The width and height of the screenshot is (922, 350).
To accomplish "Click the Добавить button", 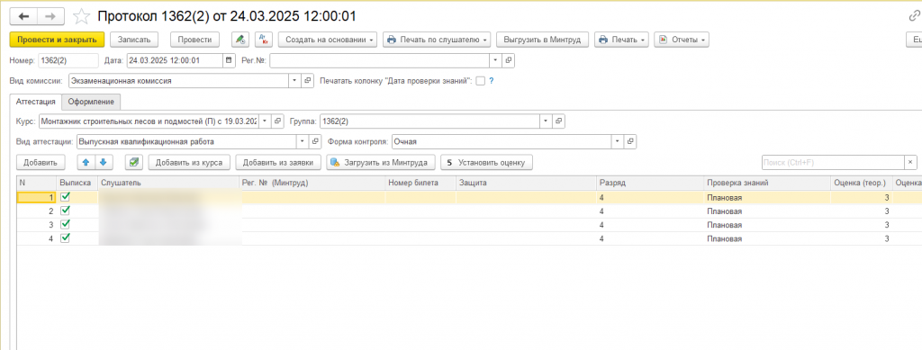I will 41,162.
